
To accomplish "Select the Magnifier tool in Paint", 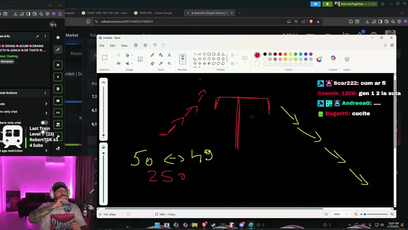I will click(x=169, y=63).
